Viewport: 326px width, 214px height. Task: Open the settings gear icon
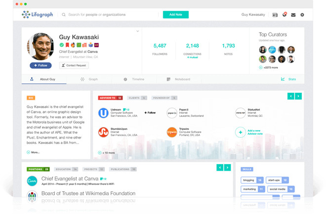302,15
